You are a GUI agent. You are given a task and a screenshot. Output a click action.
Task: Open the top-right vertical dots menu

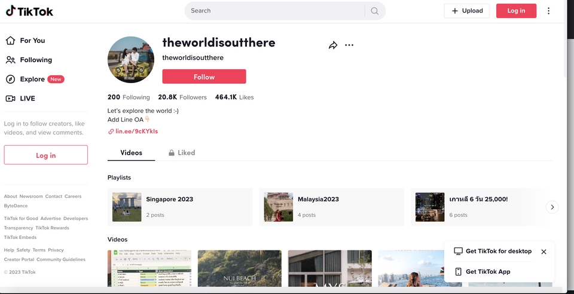(x=548, y=11)
